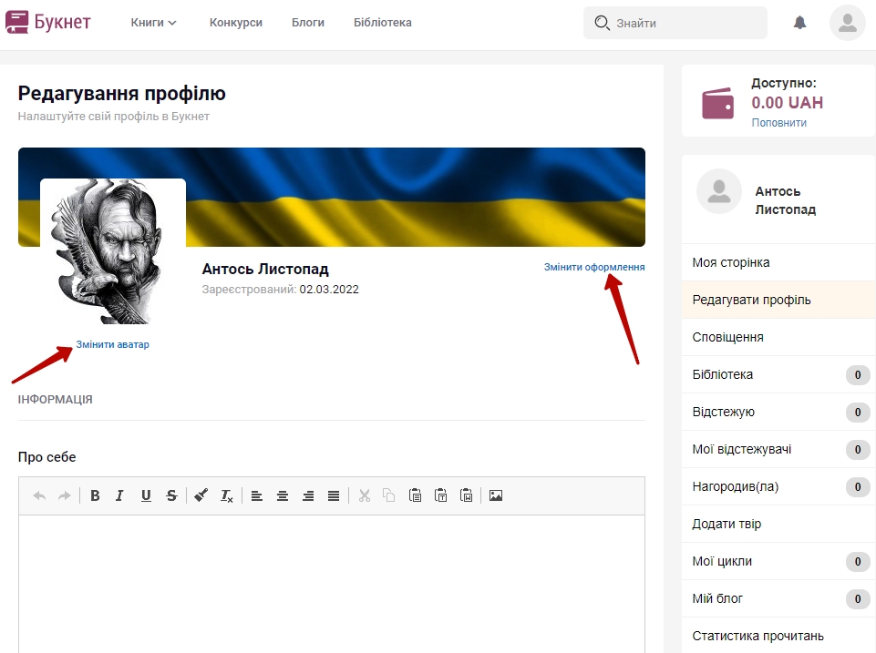The image size is (876, 653).
Task: Click the ІНФОРМАЦІЯ section label
Action: (x=56, y=400)
